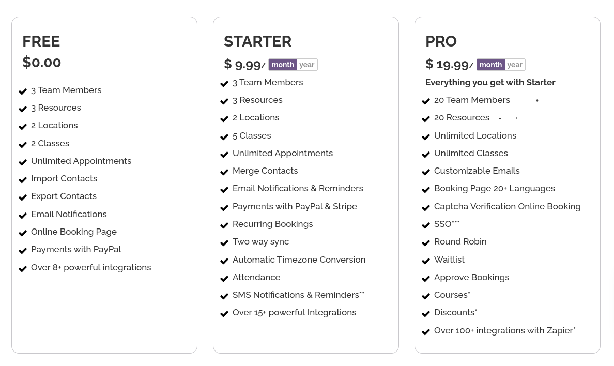Image resolution: width=614 pixels, height=366 pixels.
Task: Click checkmark beside Import Contacts
Action: click(23, 179)
